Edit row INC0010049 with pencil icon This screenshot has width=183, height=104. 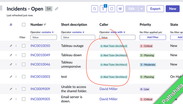11,55
